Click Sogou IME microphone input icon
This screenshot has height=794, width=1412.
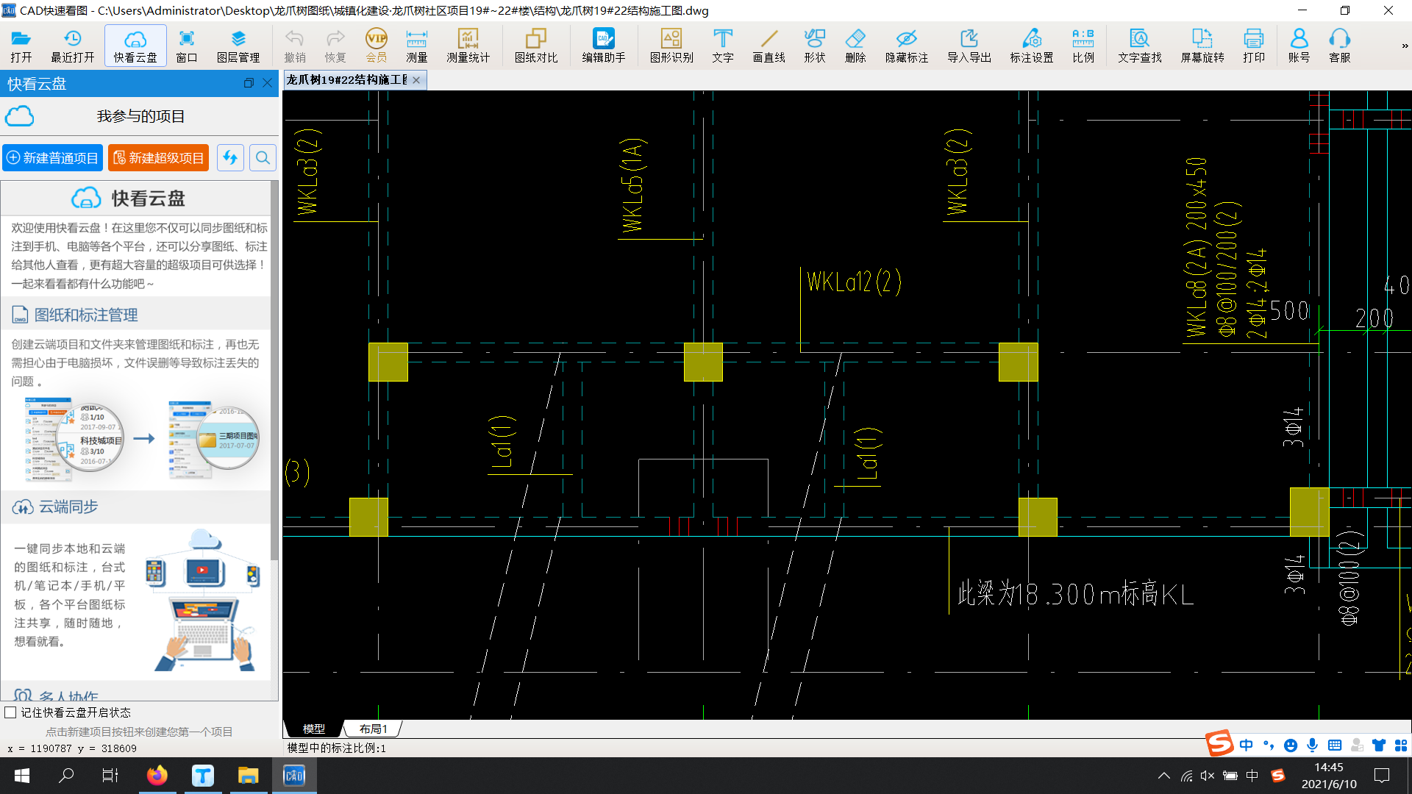pos(1313,745)
